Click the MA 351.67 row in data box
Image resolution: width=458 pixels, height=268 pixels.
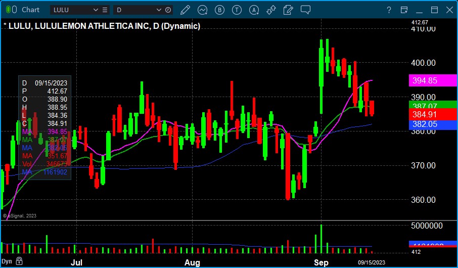(44, 156)
